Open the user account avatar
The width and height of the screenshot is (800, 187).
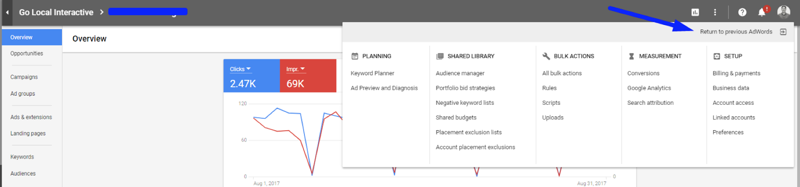[783, 11]
